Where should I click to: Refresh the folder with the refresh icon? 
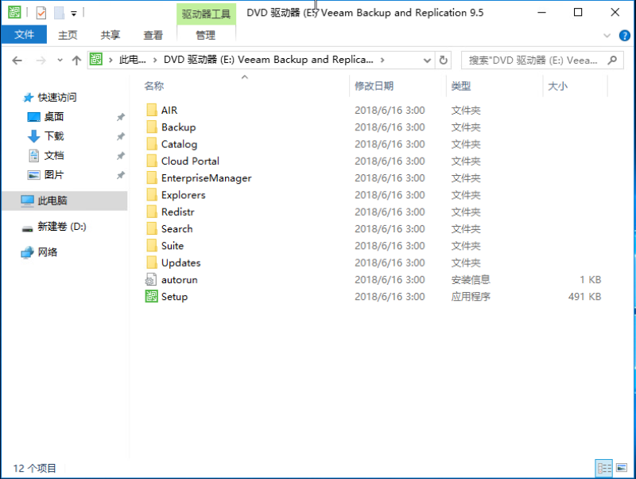444,60
